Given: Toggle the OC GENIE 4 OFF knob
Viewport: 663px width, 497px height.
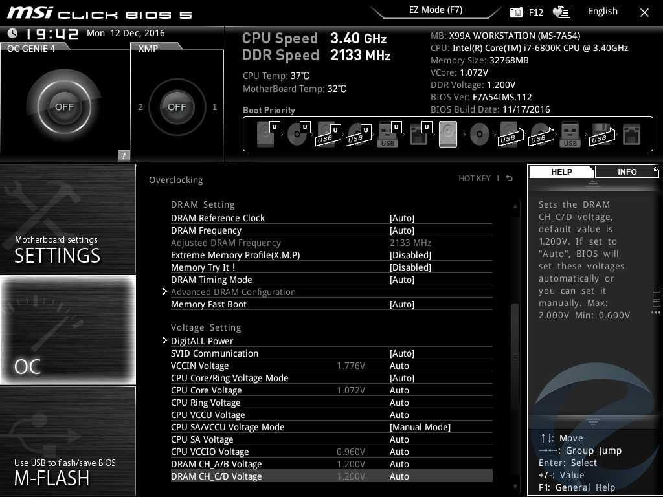Looking at the screenshot, I should pos(64,107).
